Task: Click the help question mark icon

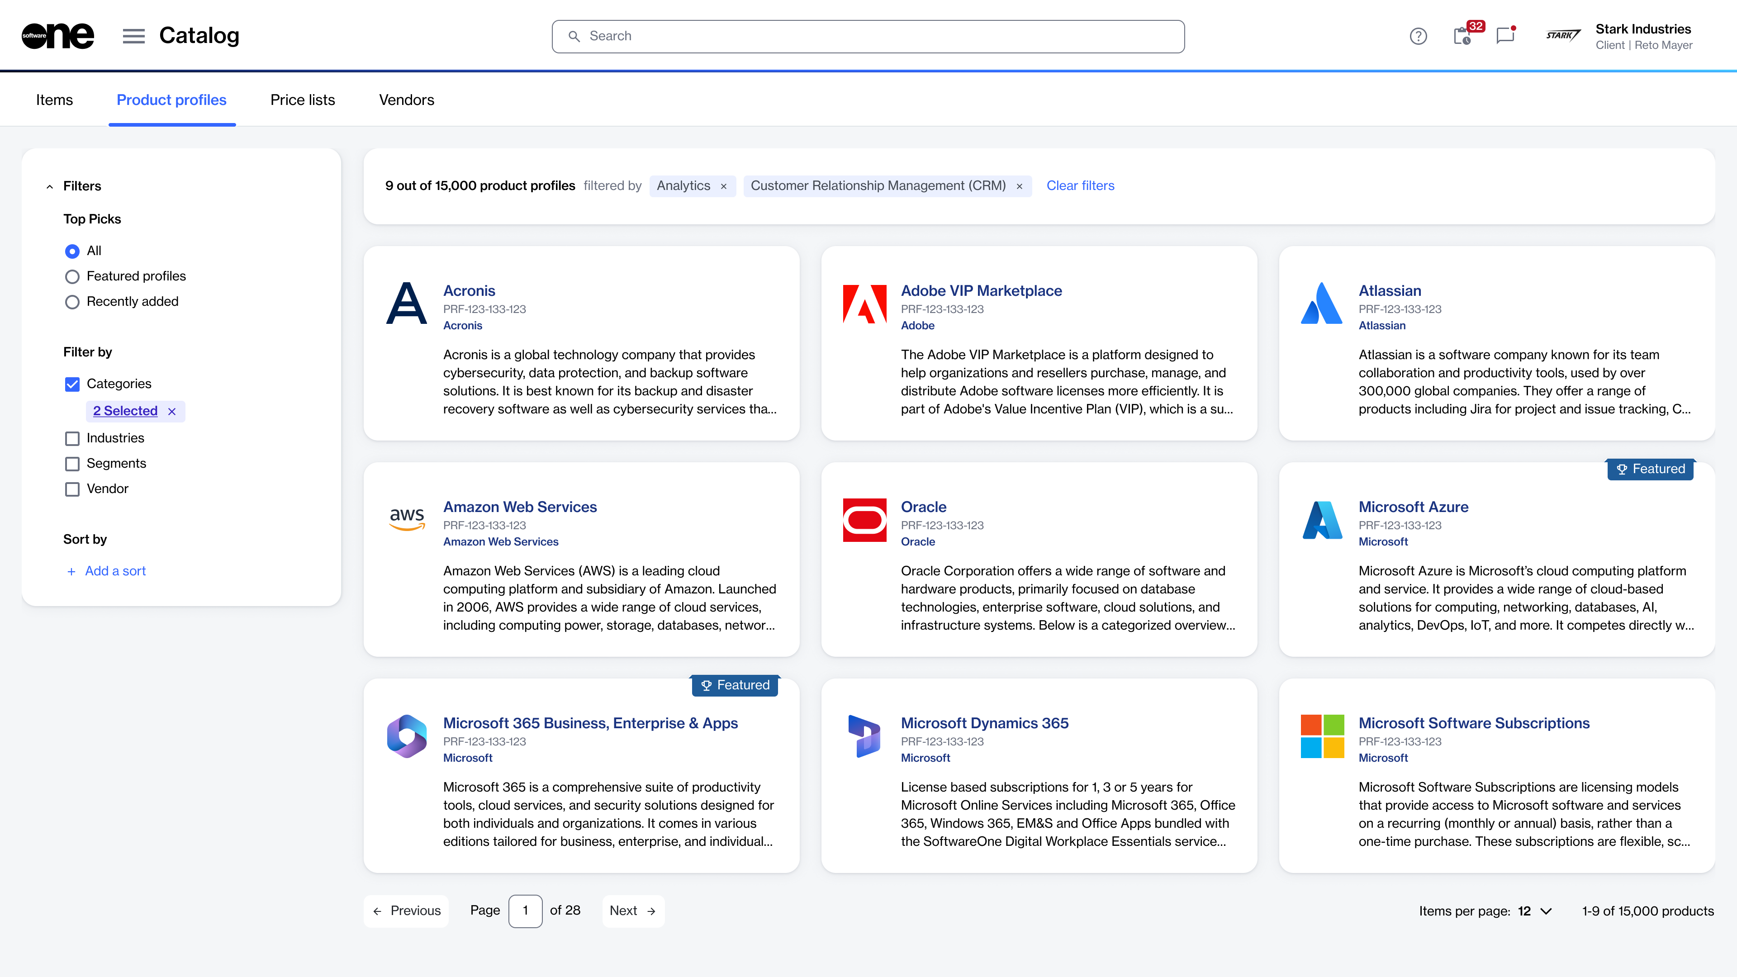Action: click(x=1418, y=36)
